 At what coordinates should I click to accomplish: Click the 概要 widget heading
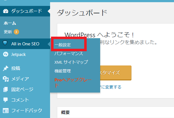(x=65, y=112)
